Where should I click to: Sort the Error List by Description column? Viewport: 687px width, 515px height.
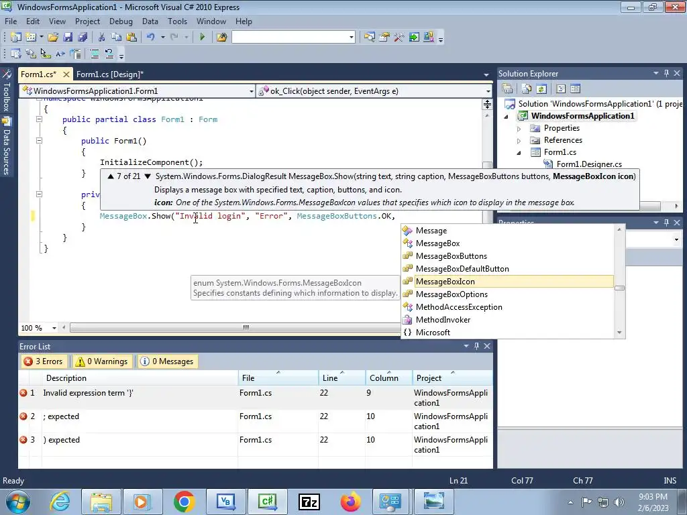pyautogui.click(x=140, y=378)
